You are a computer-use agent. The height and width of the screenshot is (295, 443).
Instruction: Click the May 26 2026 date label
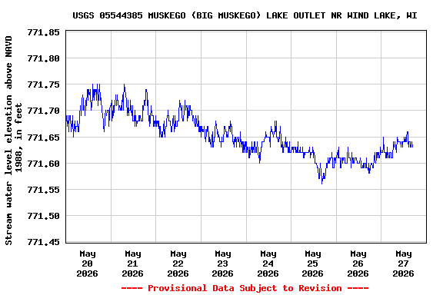pos(358,264)
